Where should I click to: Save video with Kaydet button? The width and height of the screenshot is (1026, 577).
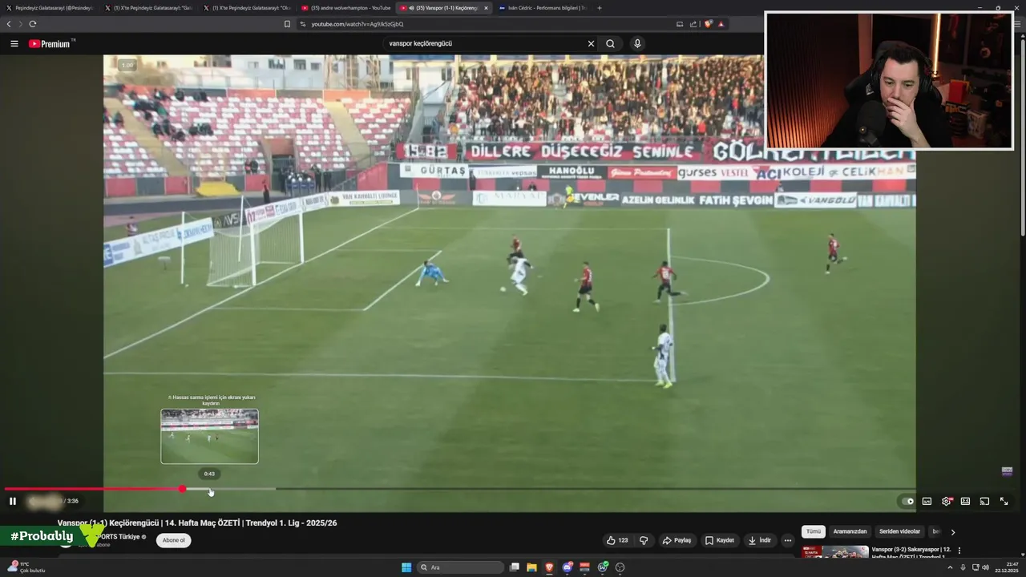tap(719, 540)
